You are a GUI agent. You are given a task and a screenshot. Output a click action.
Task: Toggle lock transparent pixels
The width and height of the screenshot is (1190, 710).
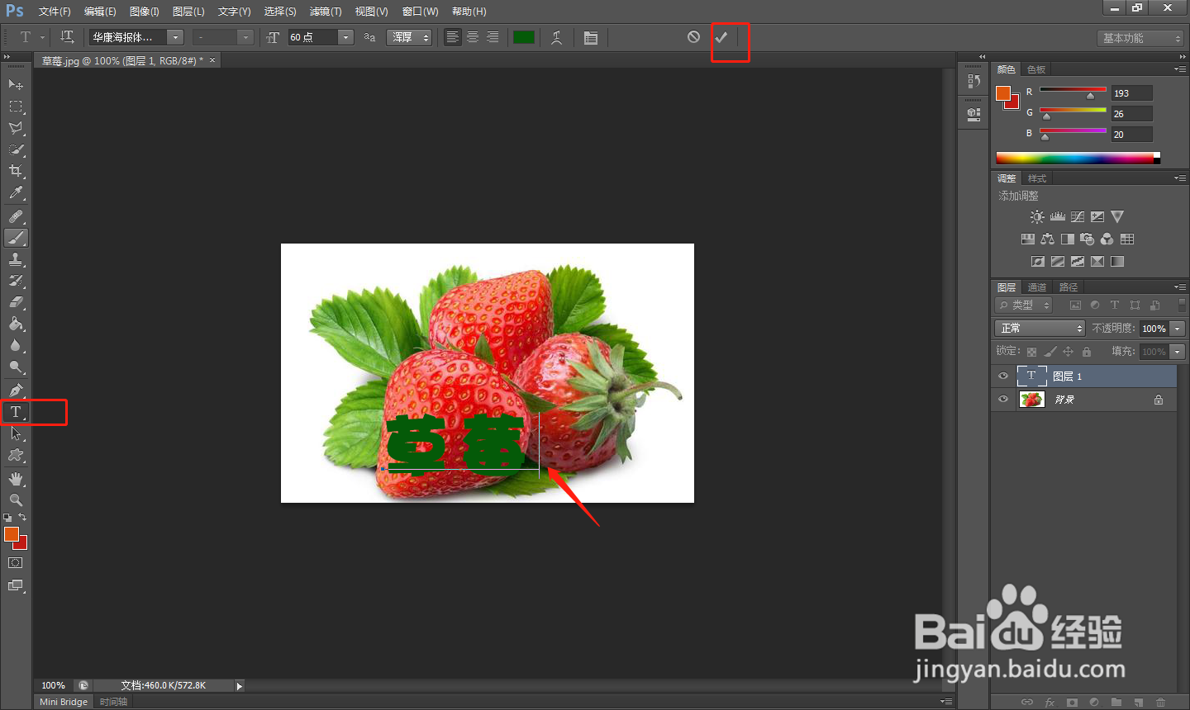pyautogui.click(x=1031, y=352)
